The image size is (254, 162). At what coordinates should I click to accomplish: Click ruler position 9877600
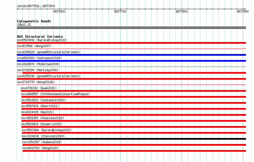pos(59,11)
